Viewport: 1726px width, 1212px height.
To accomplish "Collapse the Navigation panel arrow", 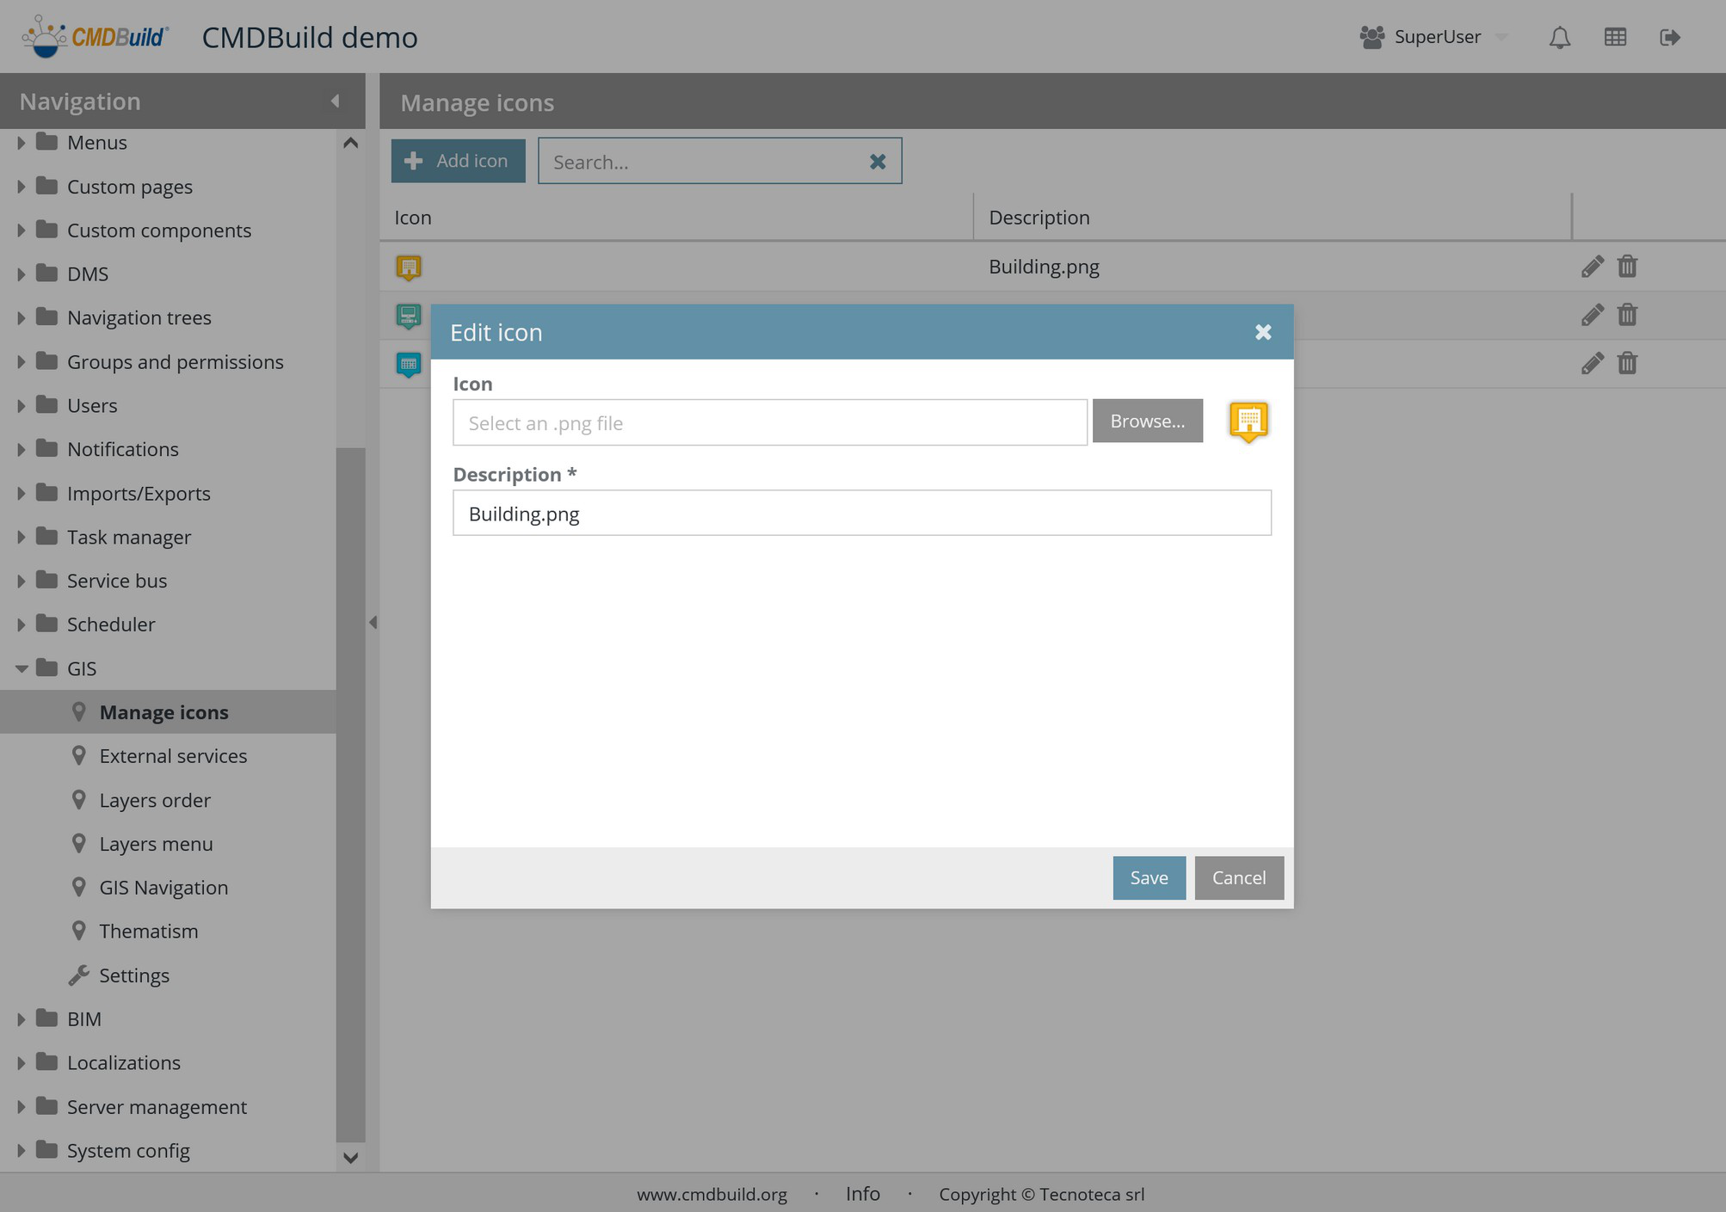I will pyautogui.click(x=336, y=102).
